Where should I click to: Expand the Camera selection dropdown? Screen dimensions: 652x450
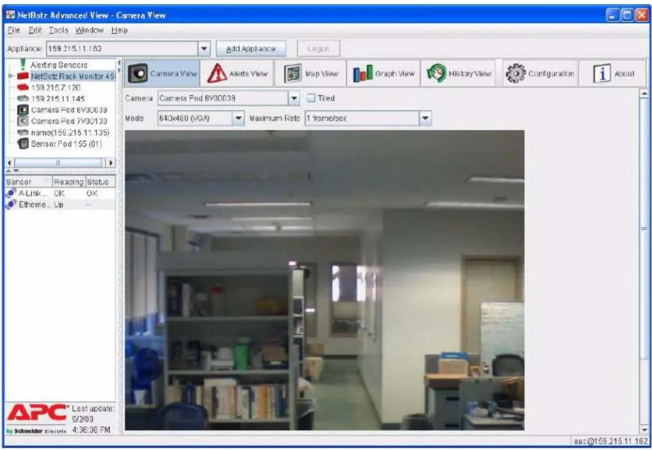pyautogui.click(x=294, y=98)
